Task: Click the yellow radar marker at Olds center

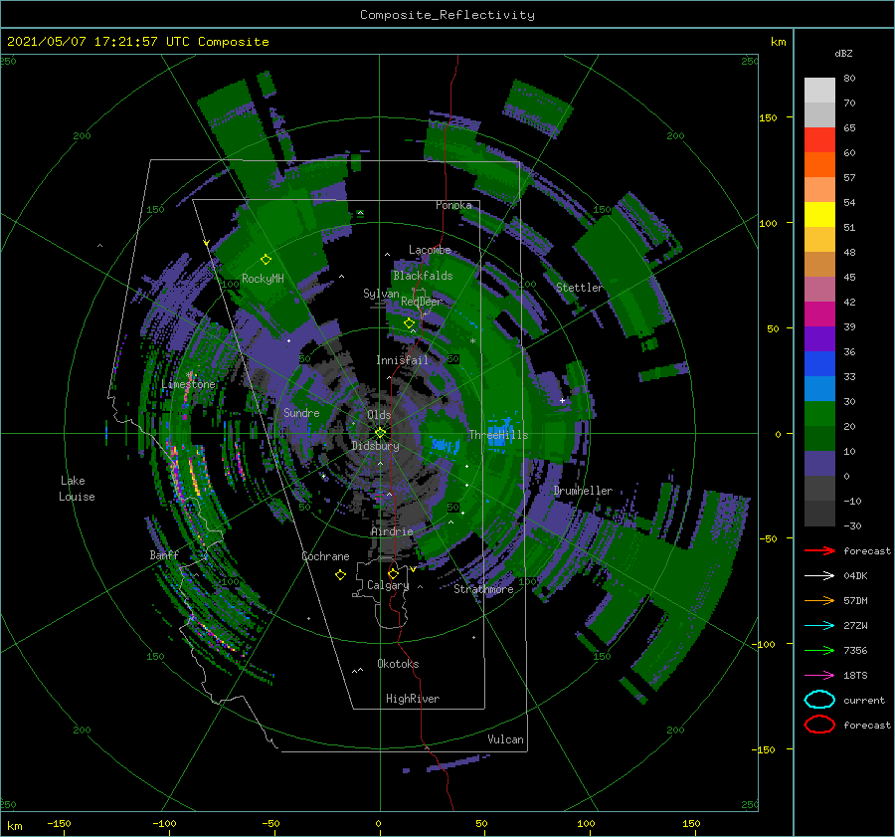Action: (x=380, y=433)
